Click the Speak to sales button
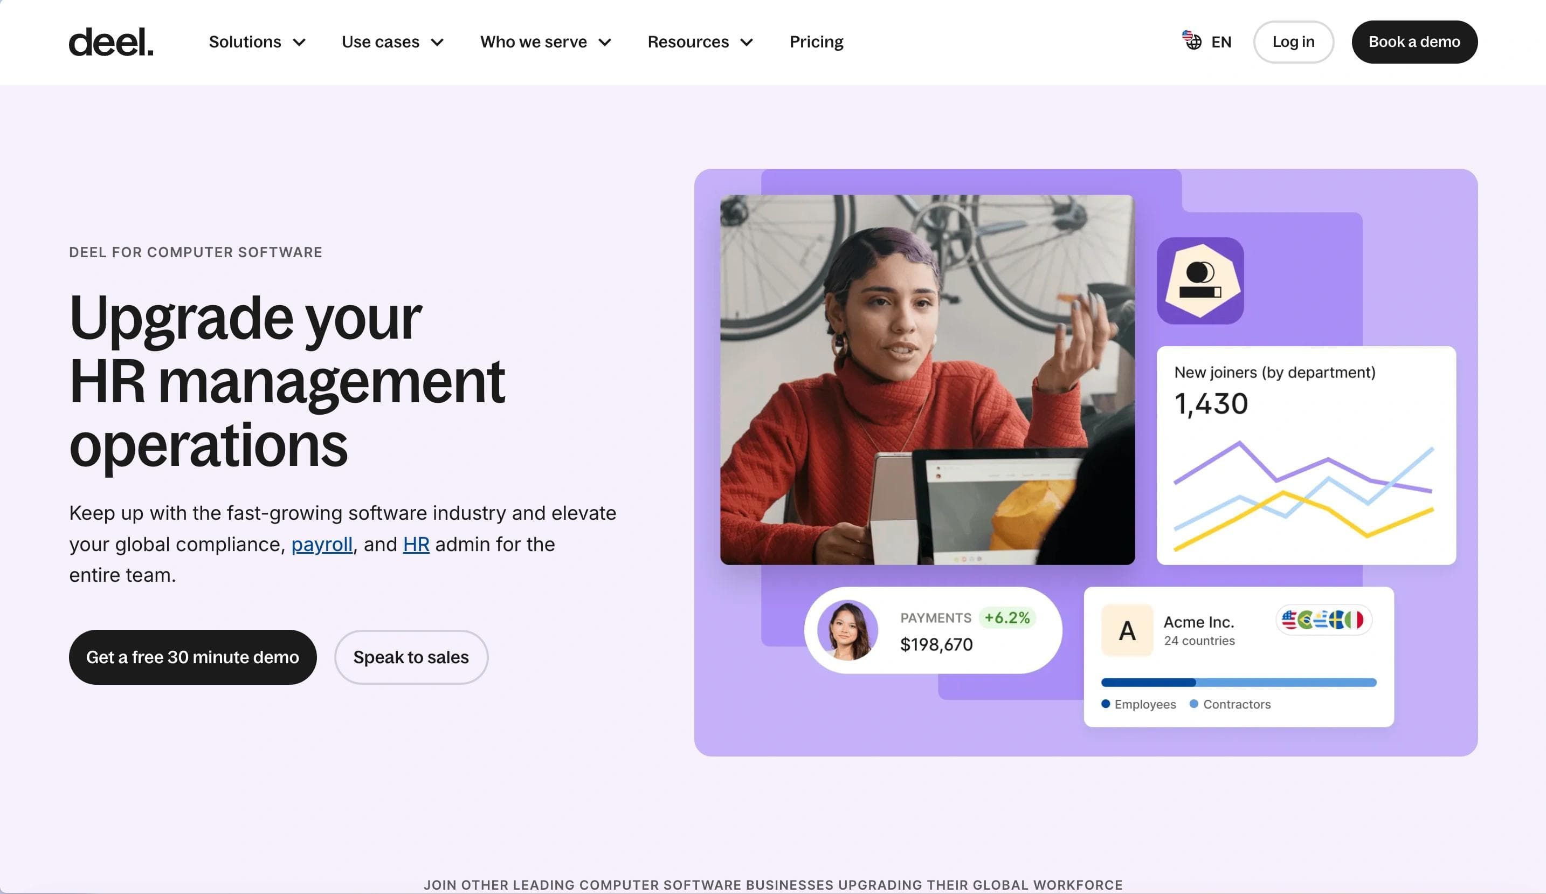Viewport: 1546px width, 894px height. tap(411, 657)
